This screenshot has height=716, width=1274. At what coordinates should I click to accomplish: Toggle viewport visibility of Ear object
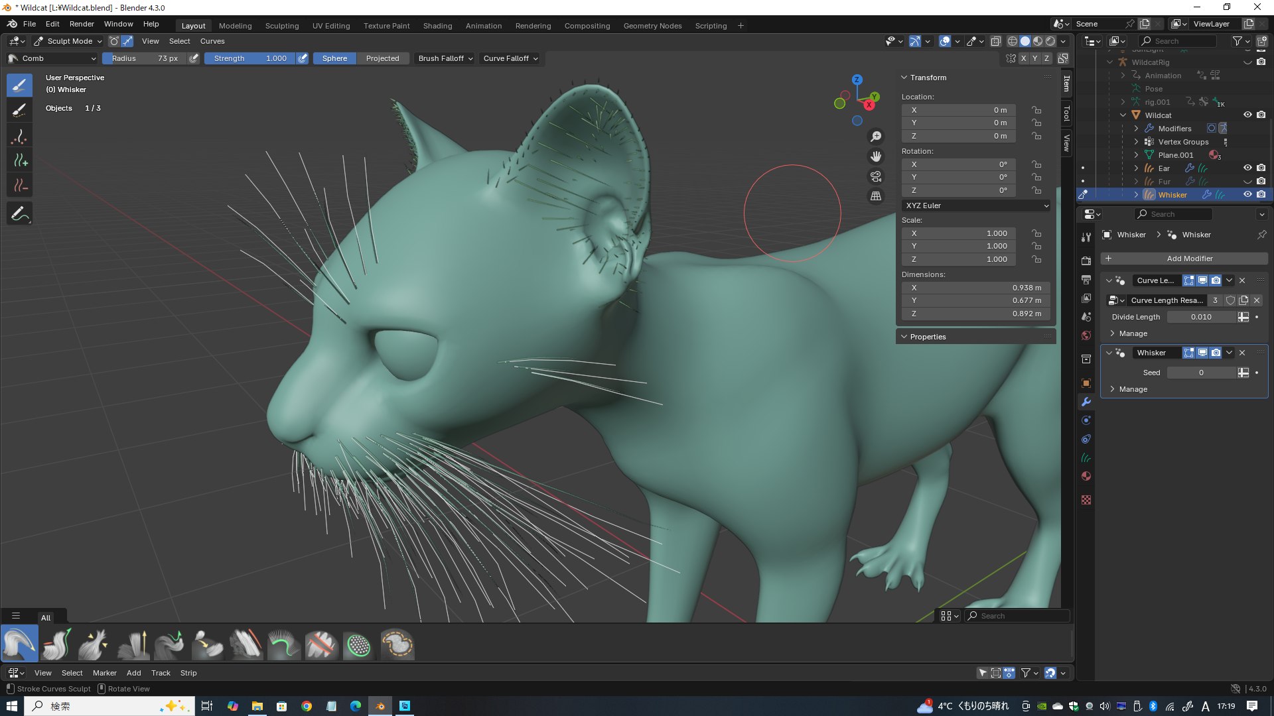pyautogui.click(x=1247, y=168)
